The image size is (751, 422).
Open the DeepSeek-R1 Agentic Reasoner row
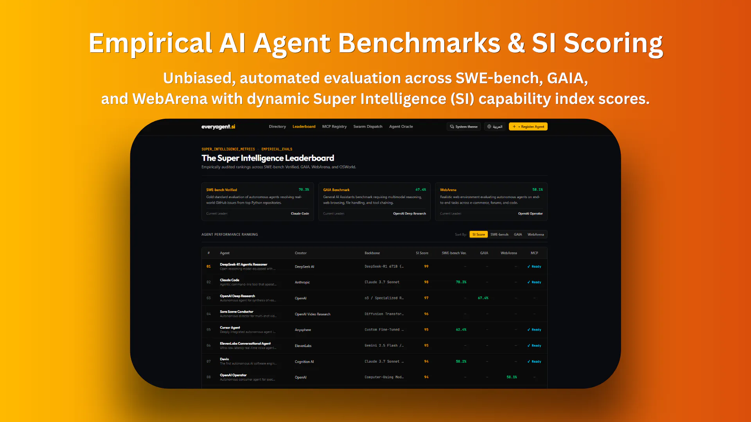point(374,266)
